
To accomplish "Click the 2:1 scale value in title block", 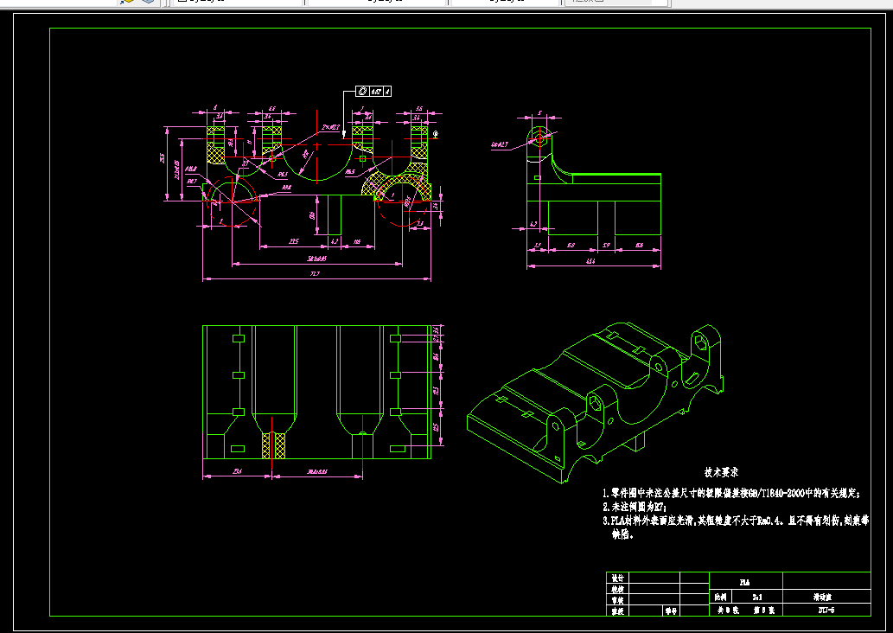I will coord(757,597).
